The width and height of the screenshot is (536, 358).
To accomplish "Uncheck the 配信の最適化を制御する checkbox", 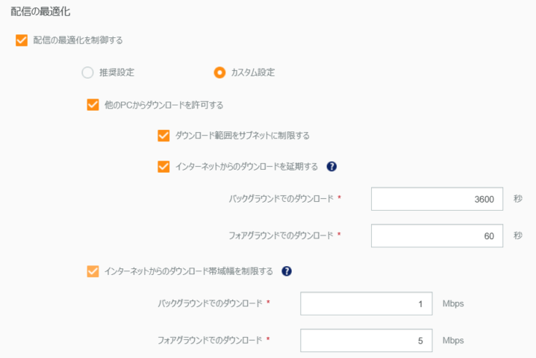I will coord(22,40).
